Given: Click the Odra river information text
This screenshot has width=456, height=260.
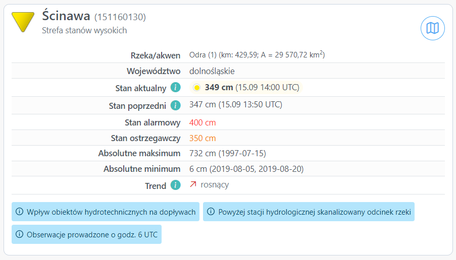Looking at the screenshot, I should pyautogui.click(x=257, y=55).
